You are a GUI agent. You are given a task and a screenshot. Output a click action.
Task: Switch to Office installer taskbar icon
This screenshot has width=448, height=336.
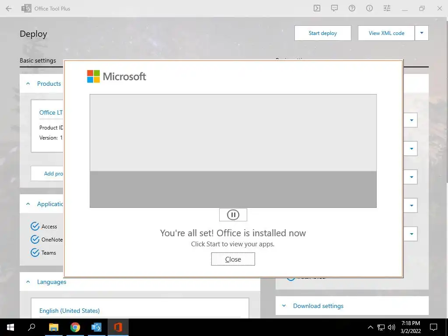pos(118,327)
